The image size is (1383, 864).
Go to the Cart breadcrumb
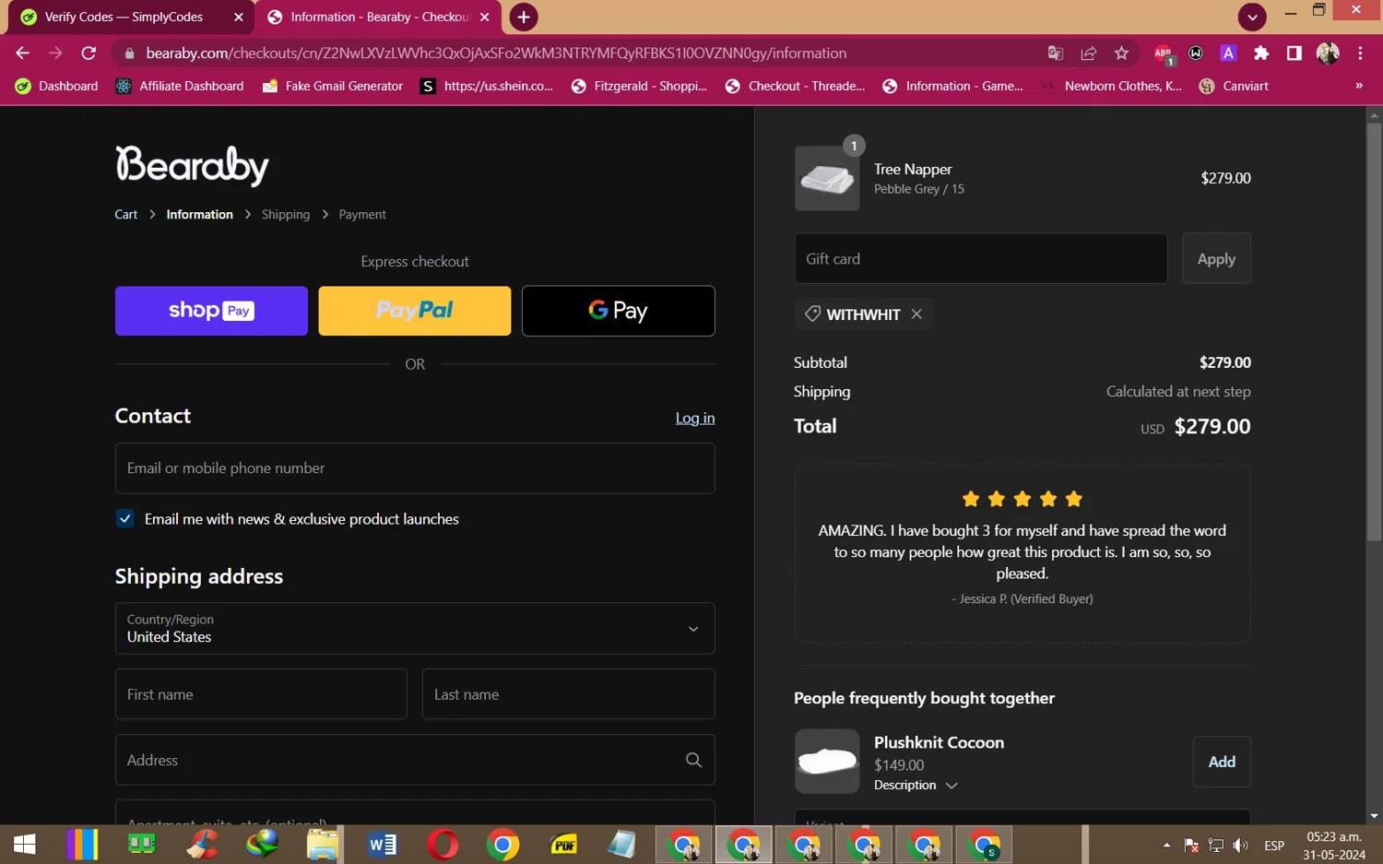[126, 215]
